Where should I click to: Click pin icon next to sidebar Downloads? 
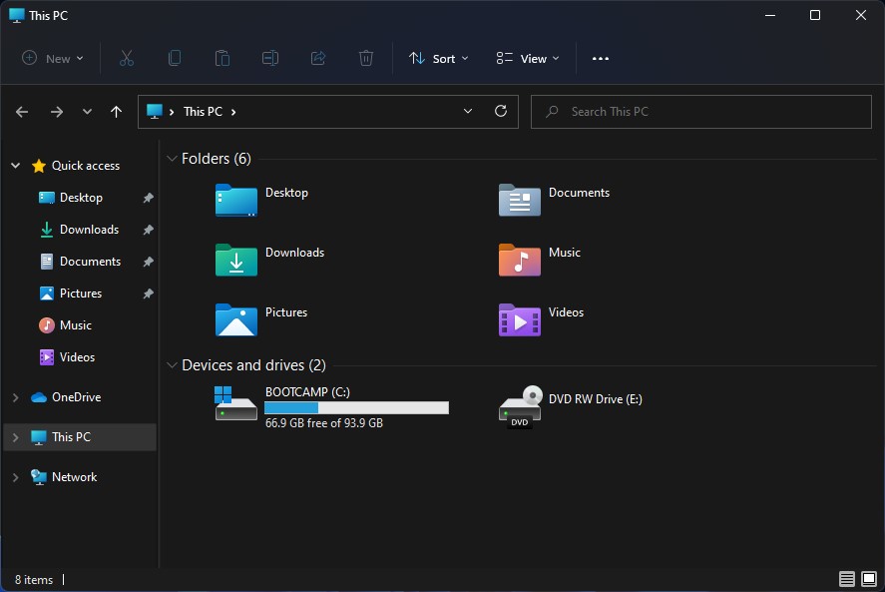pos(148,230)
